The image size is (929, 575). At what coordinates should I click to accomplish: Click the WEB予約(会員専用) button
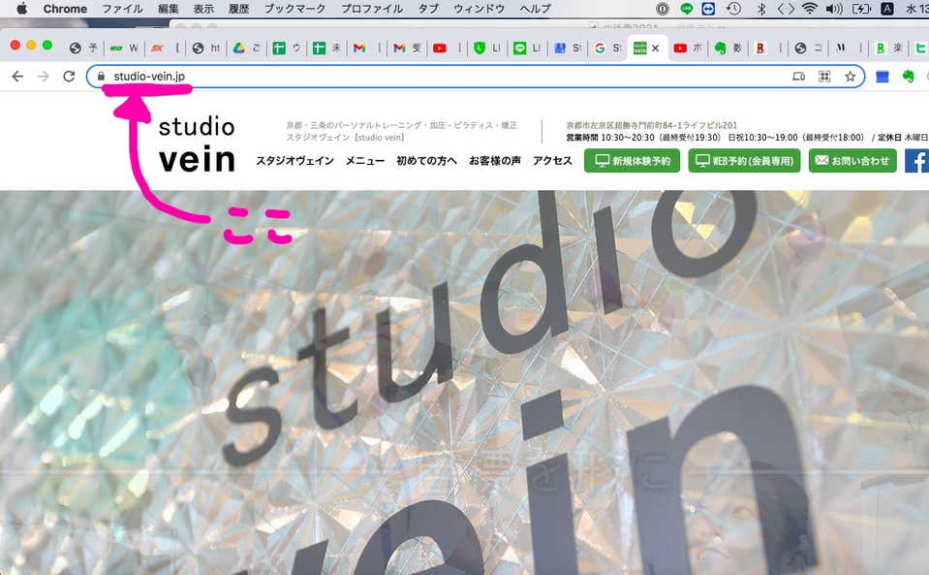tap(745, 161)
